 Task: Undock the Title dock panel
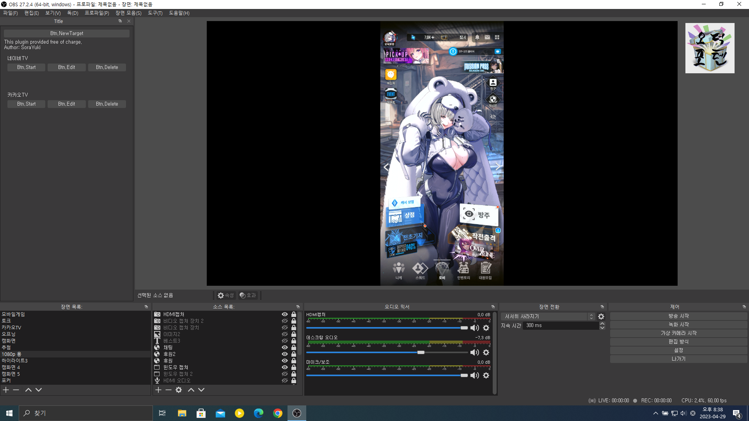120,21
